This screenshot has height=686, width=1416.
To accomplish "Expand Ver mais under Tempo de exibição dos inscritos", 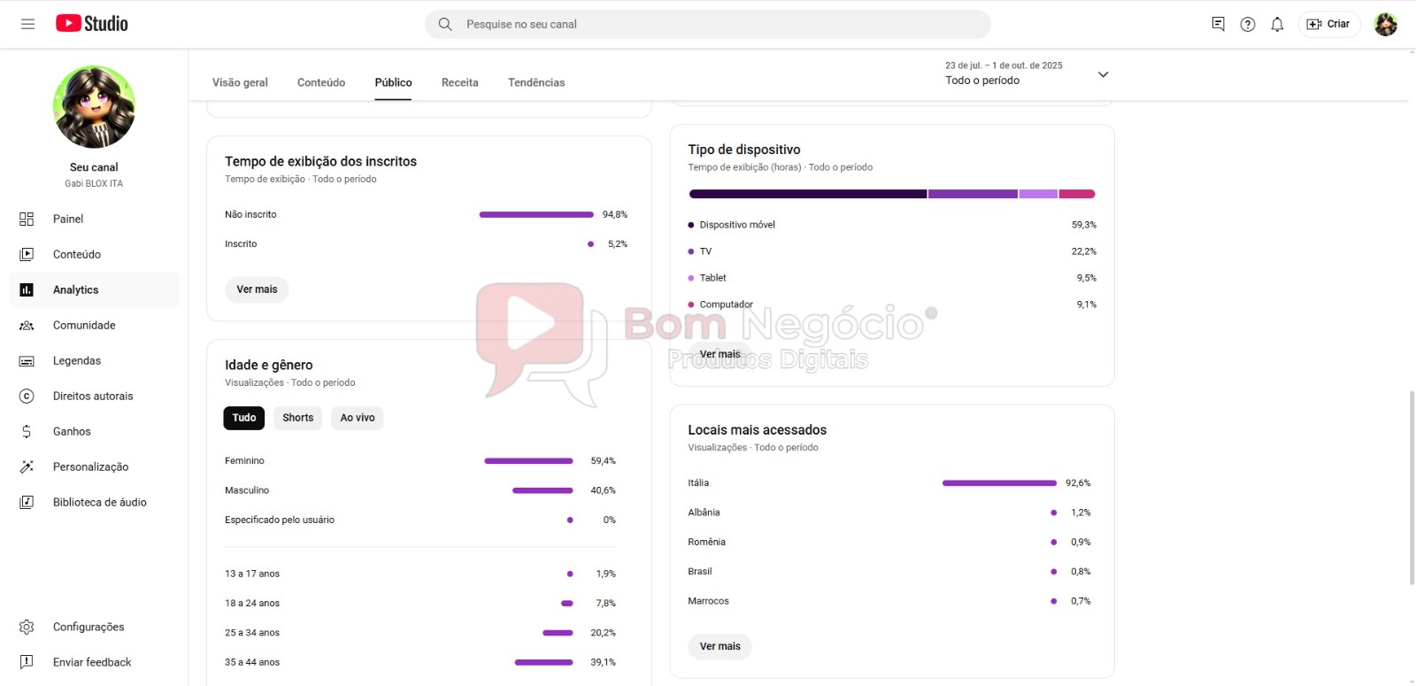I will pyautogui.click(x=257, y=289).
